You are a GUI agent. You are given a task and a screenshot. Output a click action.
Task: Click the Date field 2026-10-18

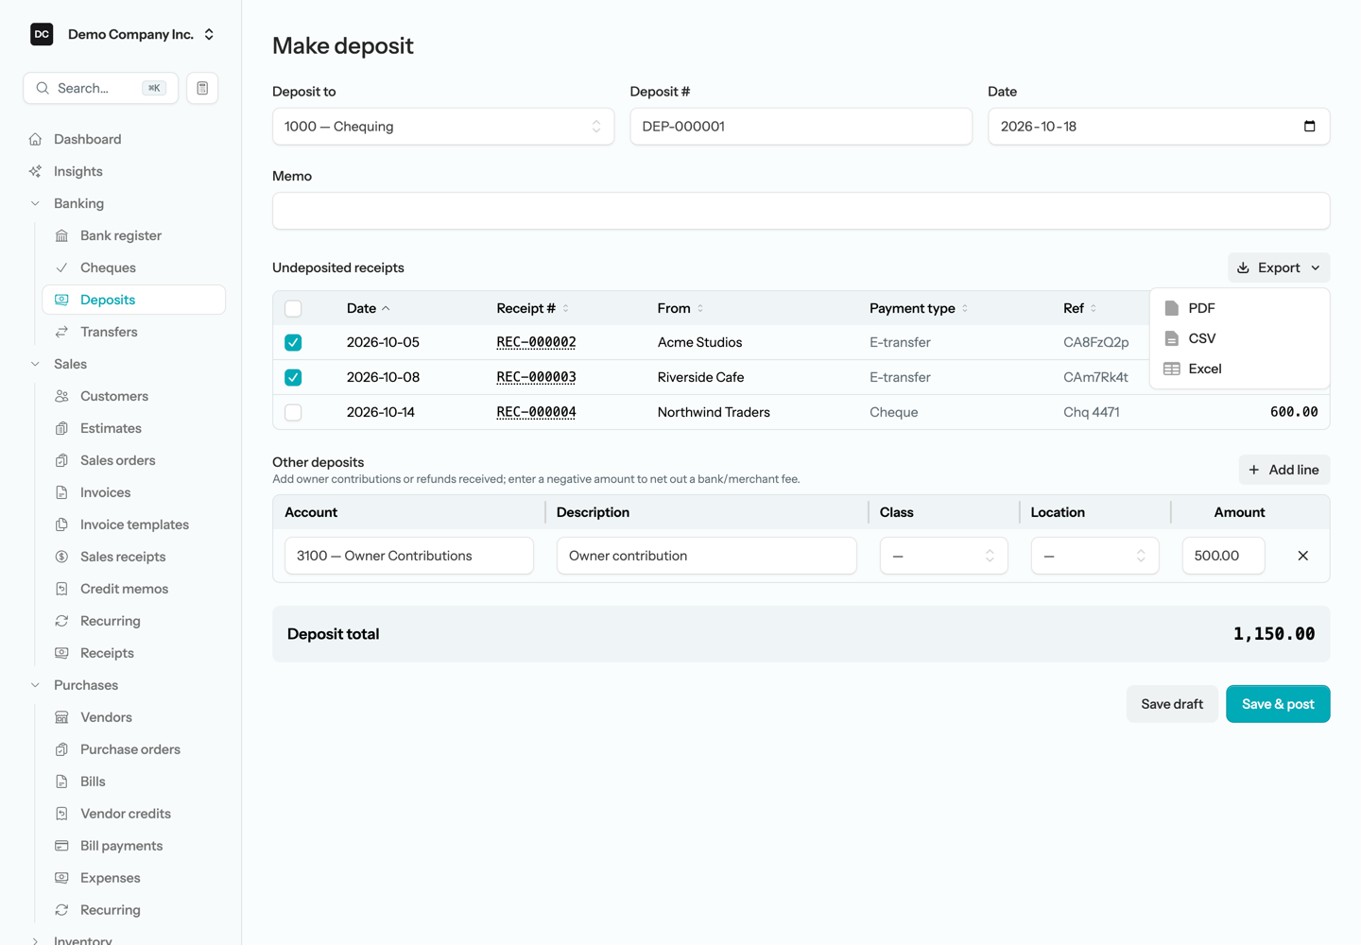coord(1159,126)
